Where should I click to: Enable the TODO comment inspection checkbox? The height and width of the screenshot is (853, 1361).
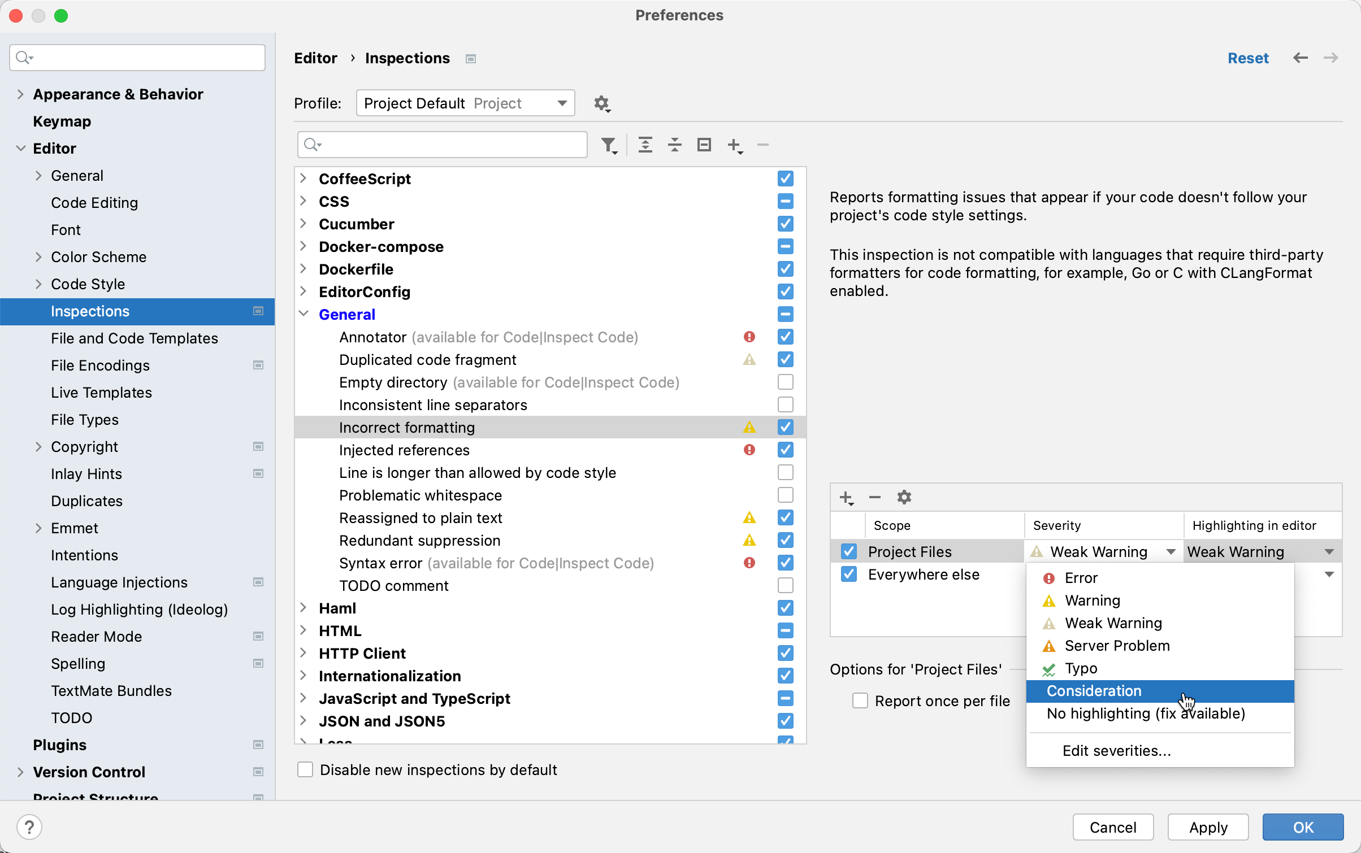click(785, 585)
